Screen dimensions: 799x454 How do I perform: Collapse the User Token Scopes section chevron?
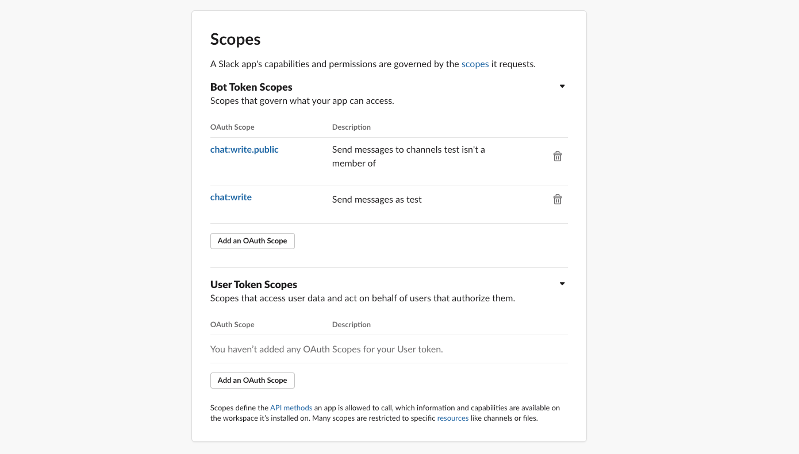point(562,283)
